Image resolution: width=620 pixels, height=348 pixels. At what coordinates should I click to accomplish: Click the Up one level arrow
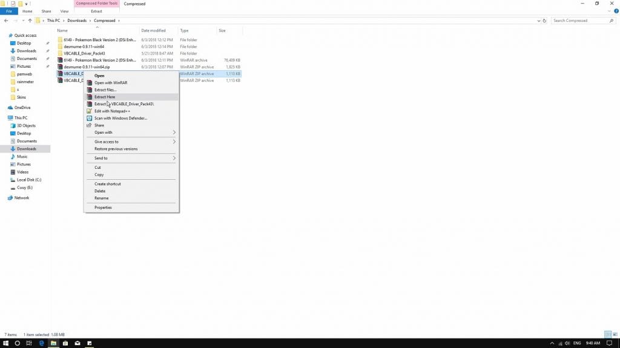[30, 21]
